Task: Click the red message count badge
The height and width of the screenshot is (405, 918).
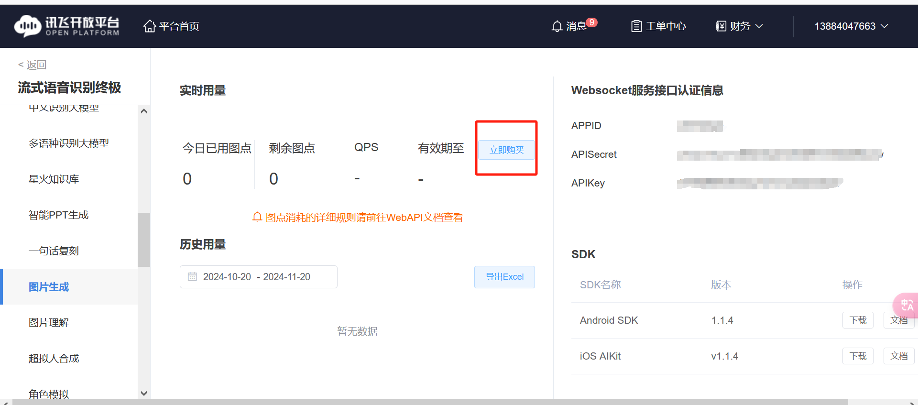Action: click(592, 22)
